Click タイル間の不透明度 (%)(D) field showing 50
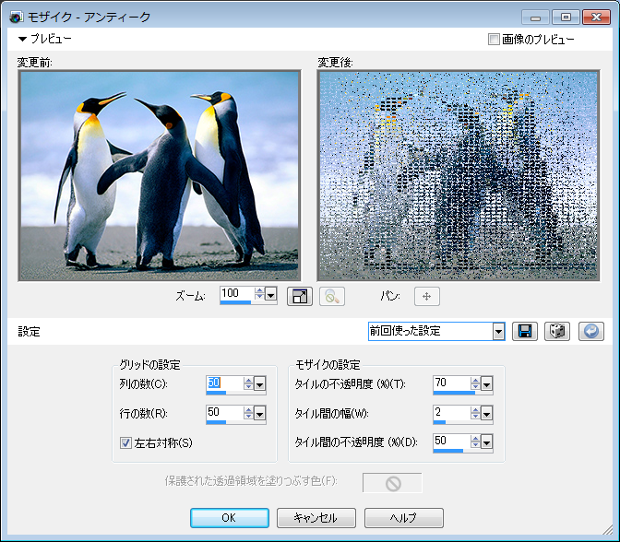The image size is (620, 542). 451,442
